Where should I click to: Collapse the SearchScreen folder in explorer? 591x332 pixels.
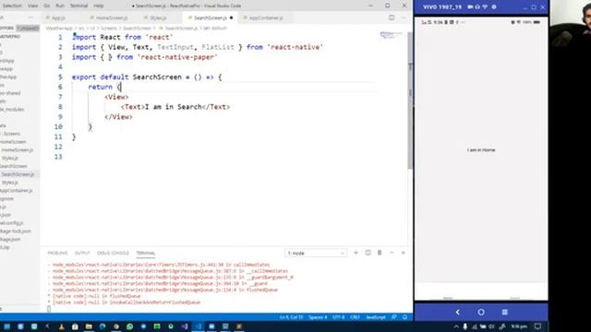[14, 166]
